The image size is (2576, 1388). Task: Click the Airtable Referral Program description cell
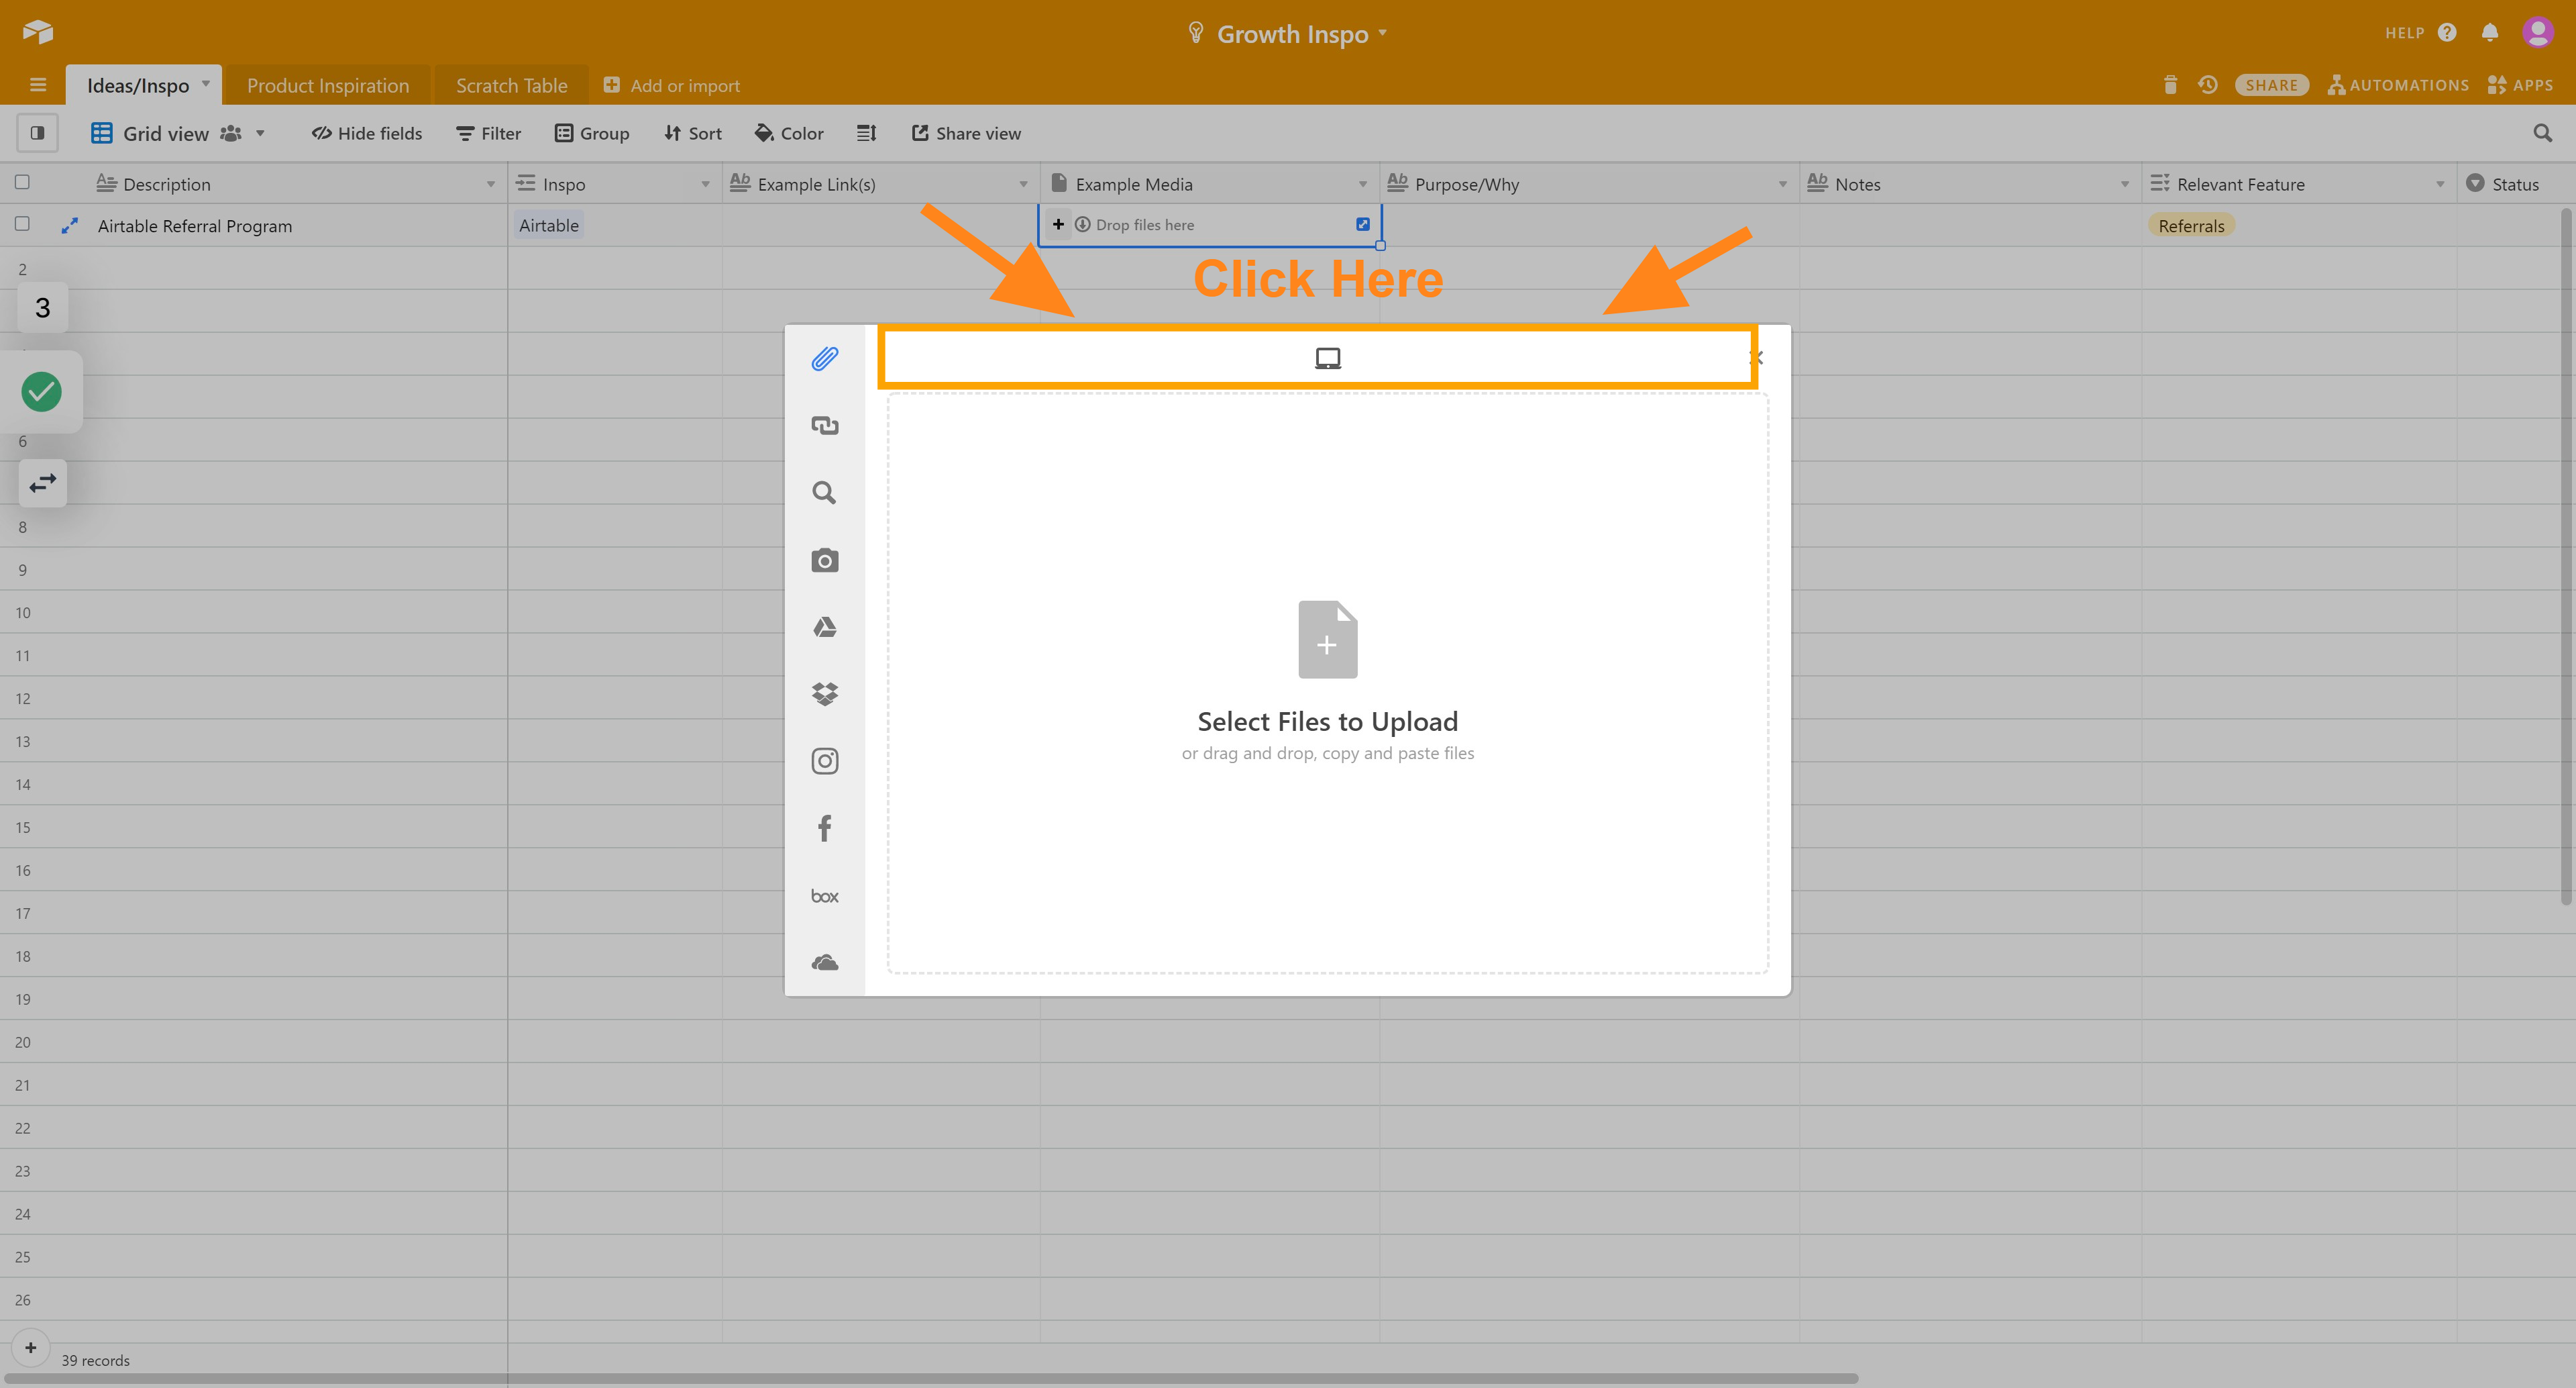[x=195, y=226]
